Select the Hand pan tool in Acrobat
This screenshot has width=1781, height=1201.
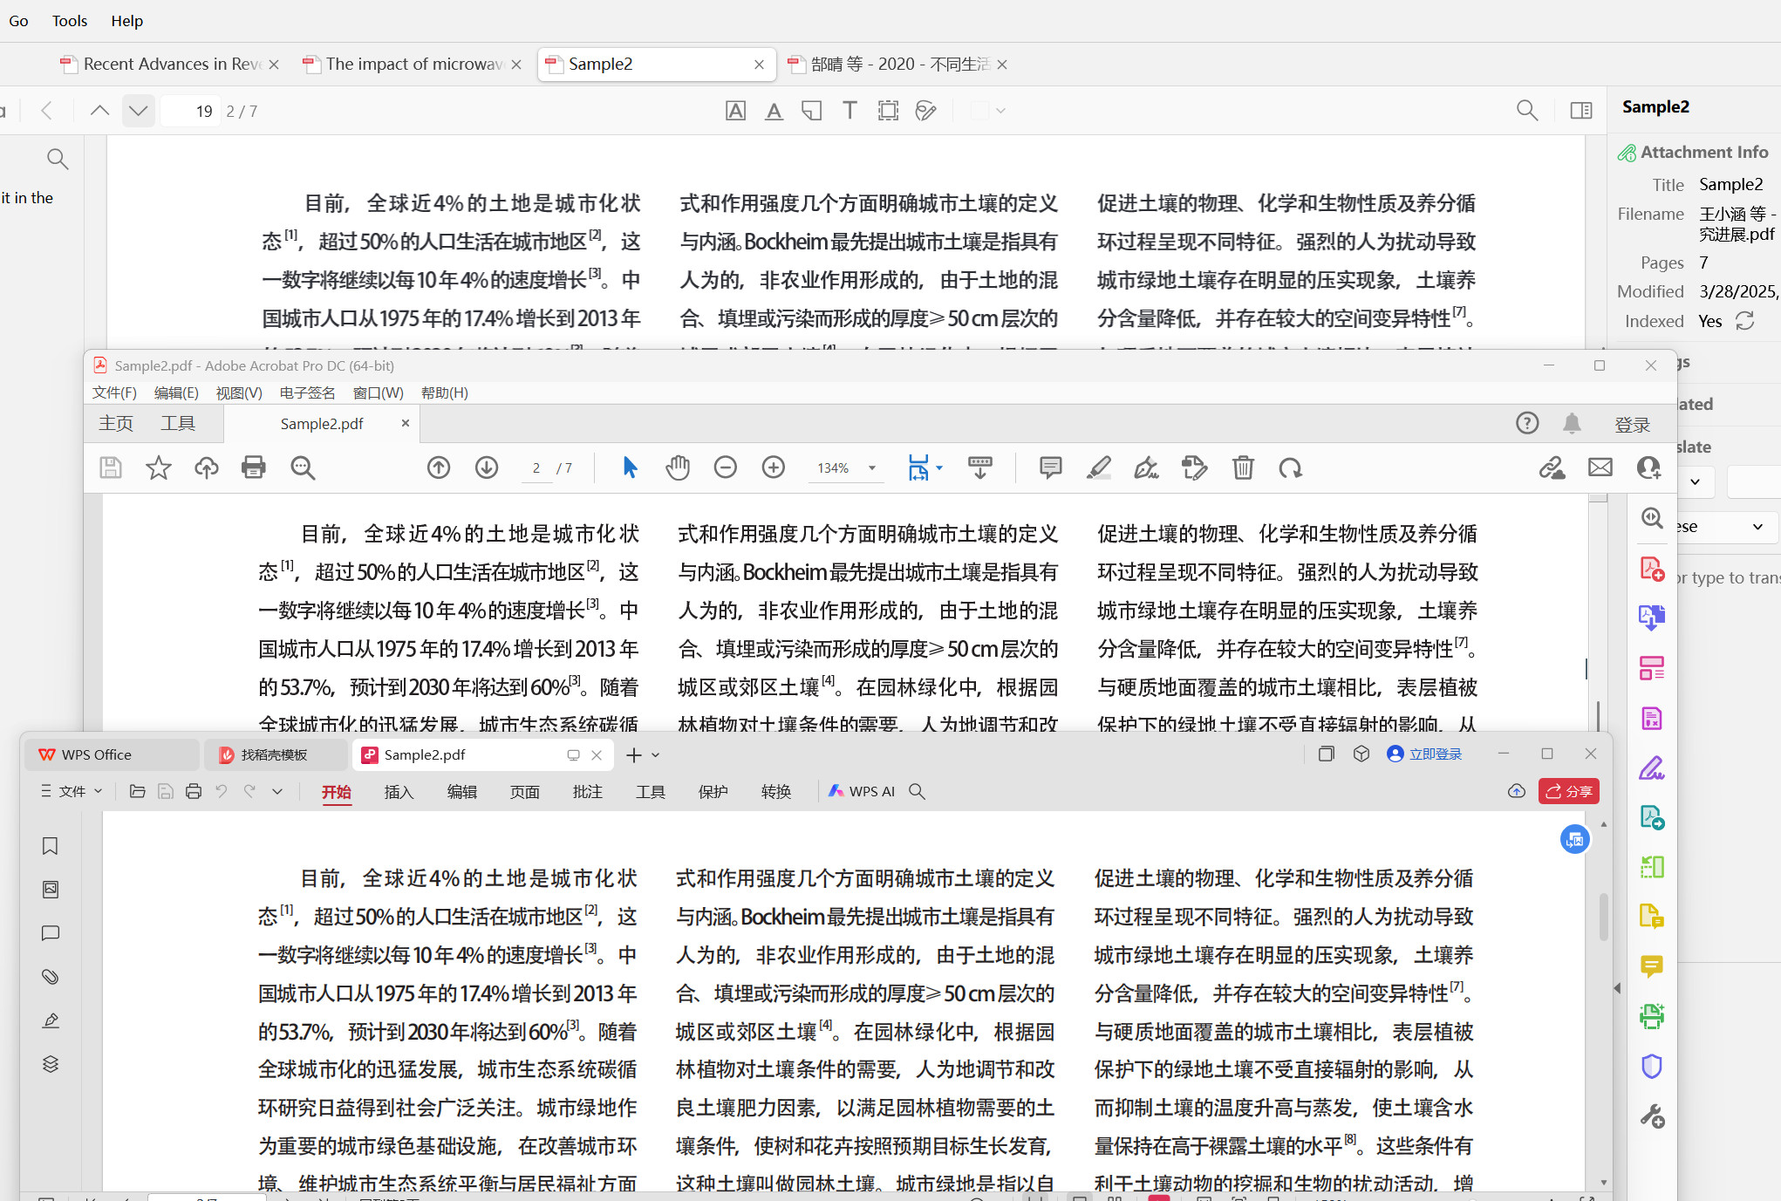tap(677, 467)
